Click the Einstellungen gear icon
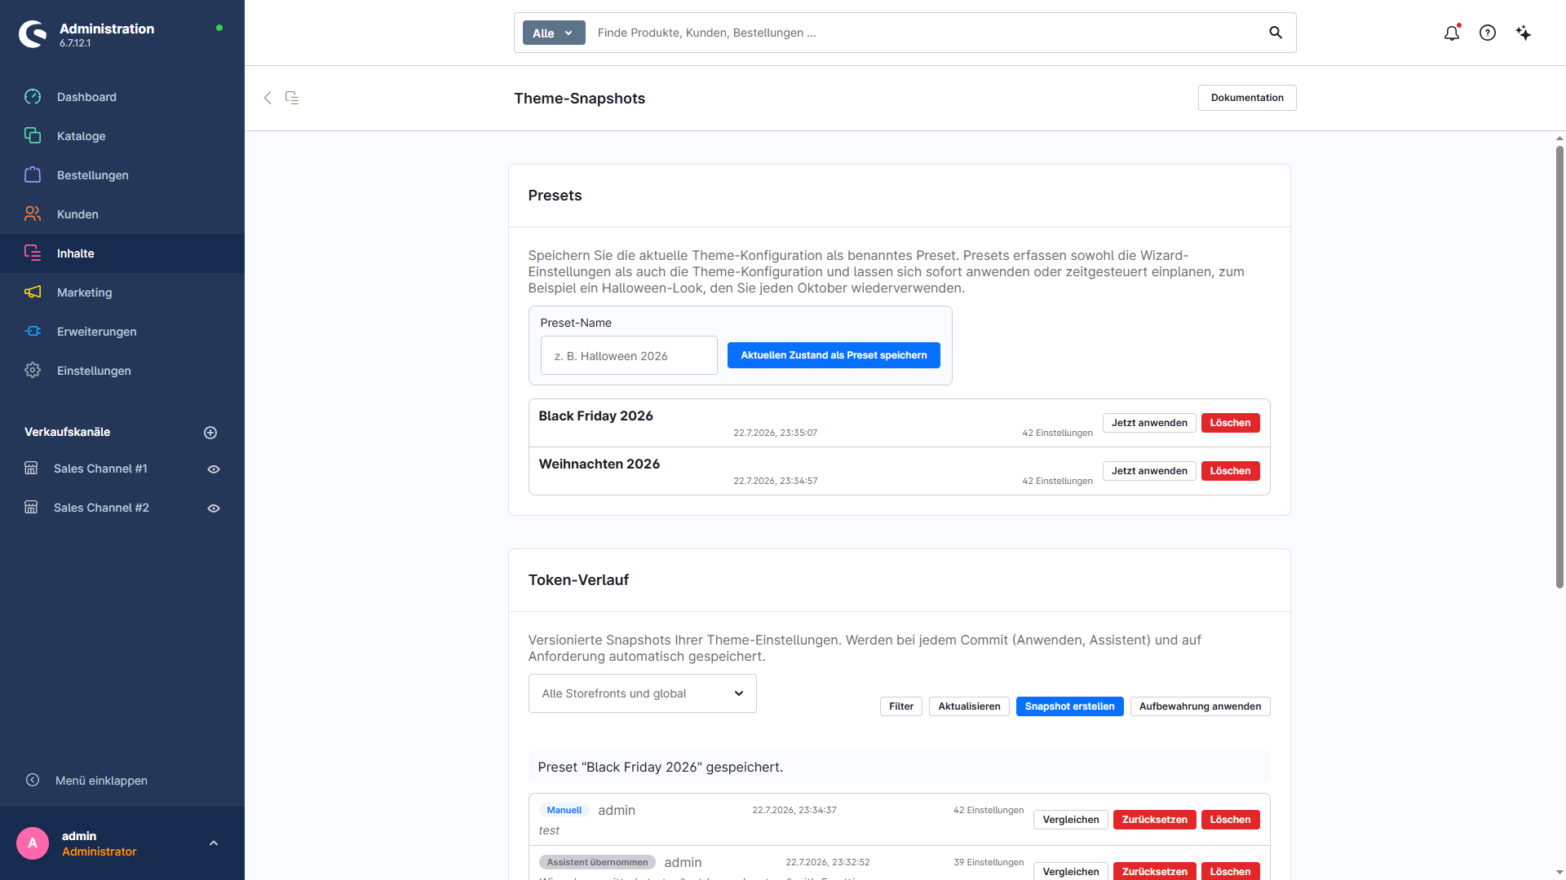 point(33,371)
